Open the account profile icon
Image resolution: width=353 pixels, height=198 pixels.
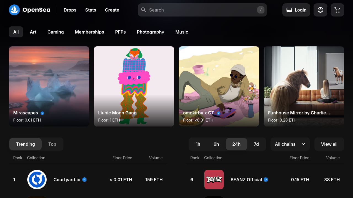click(320, 10)
